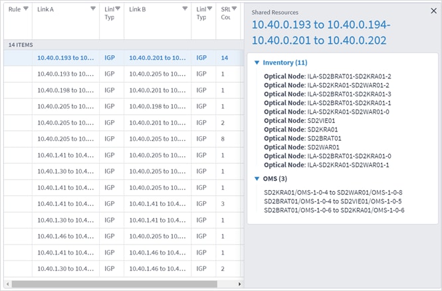The image size is (442, 291).
Task: Click OMS entry SD2BRAT01/OMS-1-0-6 to SD2KRA01/OMS-1-0-6
Action: tap(334, 210)
